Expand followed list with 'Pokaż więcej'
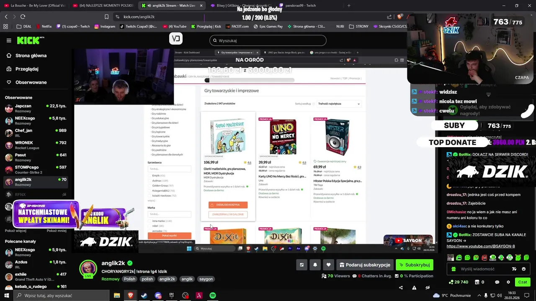 pyautogui.click(x=15, y=231)
